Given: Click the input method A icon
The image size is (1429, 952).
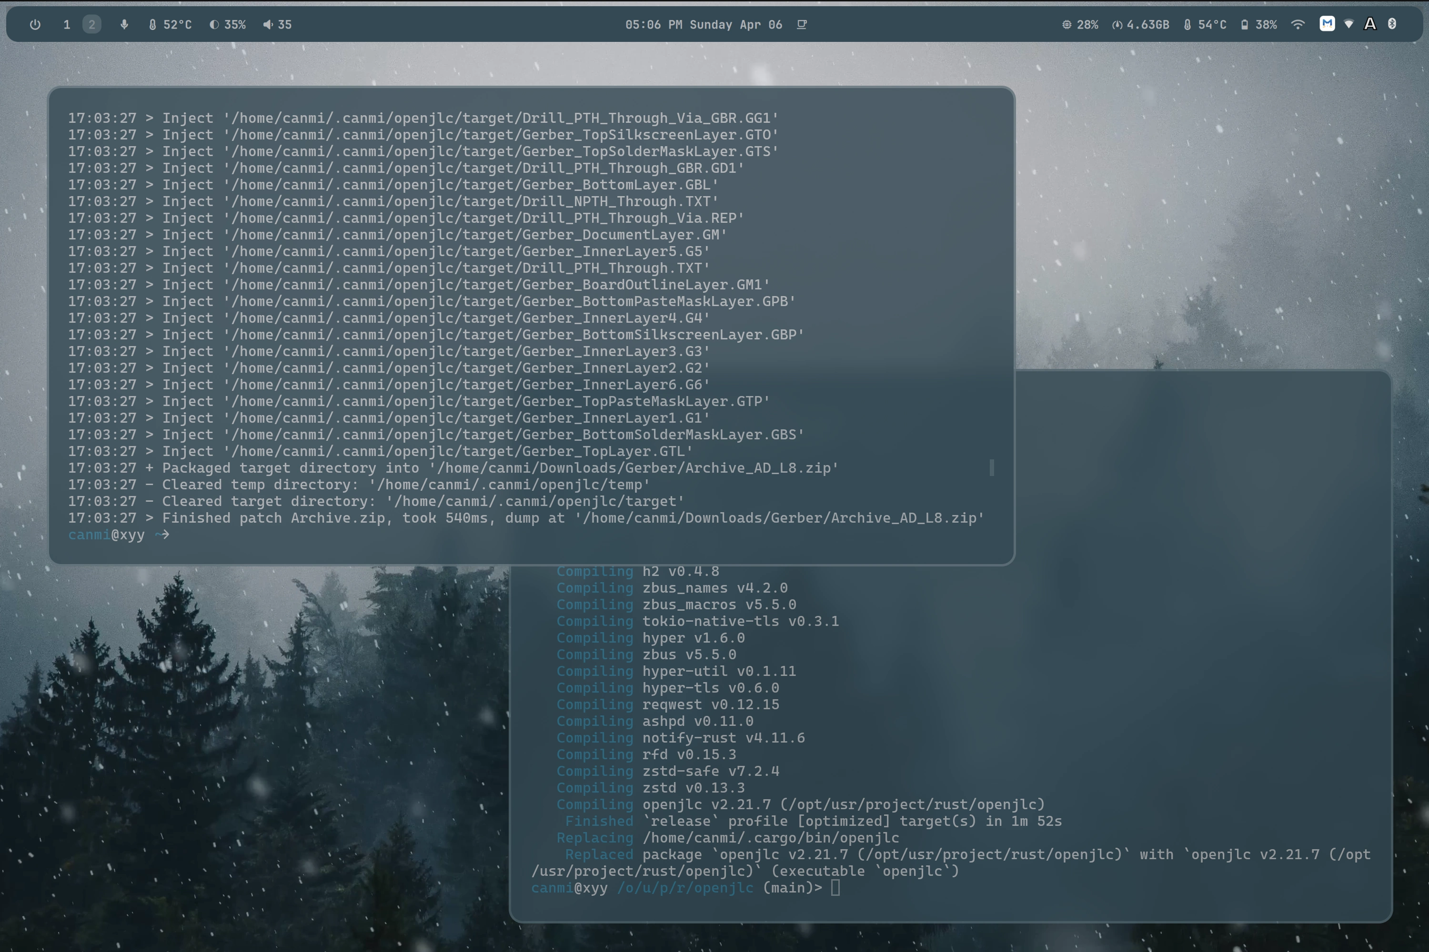Looking at the screenshot, I should tap(1370, 24).
